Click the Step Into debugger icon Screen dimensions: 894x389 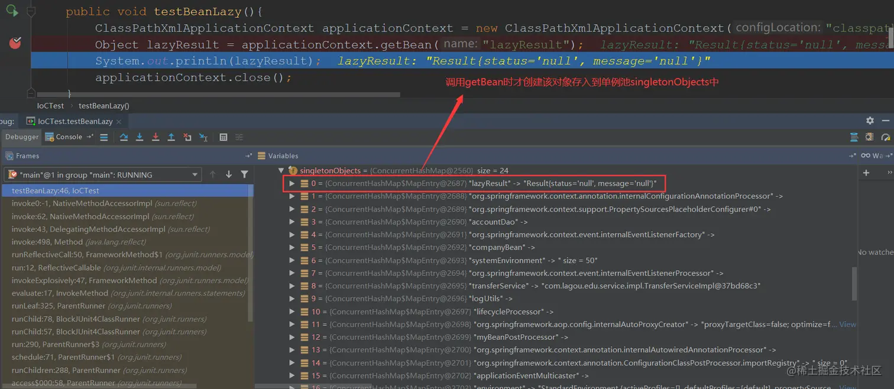140,137
